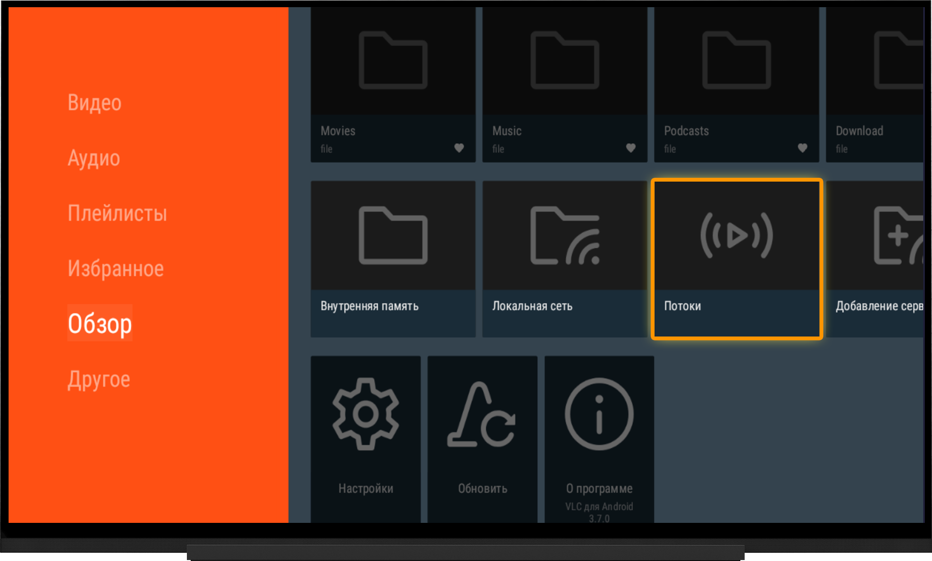Toggle favorite heart on Movies
Screen dimensions: 932x561
(459, 148)
